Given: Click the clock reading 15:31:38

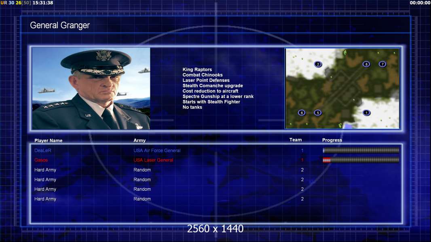Looking at the screenshot, I should tap(43, 3).
